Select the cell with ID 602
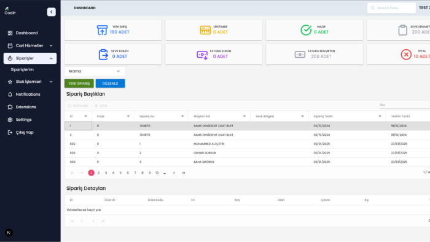430x242 pixels. 79,144
